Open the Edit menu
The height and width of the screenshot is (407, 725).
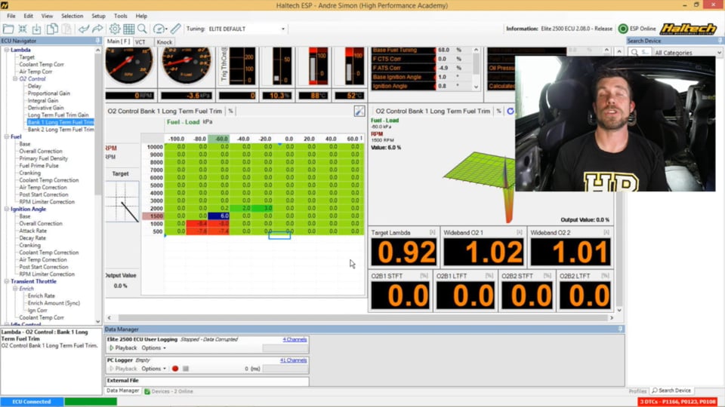click(x=28, y=16)
